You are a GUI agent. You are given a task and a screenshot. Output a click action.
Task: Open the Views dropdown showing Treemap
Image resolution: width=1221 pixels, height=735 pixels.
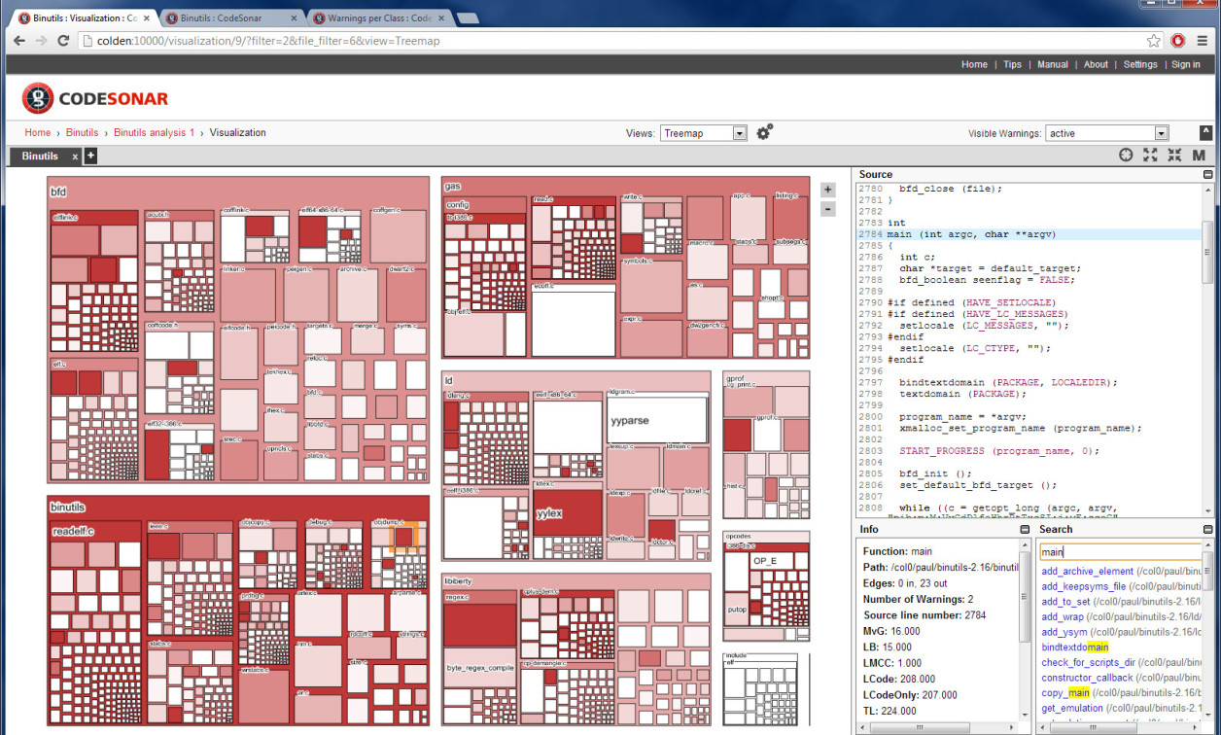pyautogui.click(x=704, y=133)
